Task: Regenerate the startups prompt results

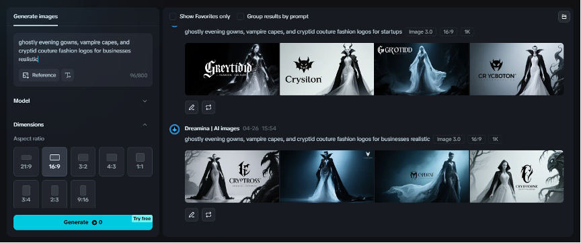Action: (208, 107)
